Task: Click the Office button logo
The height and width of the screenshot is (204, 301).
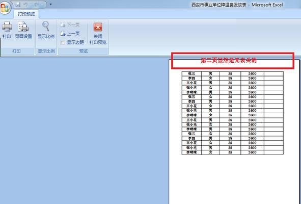Action: point(5,8)
